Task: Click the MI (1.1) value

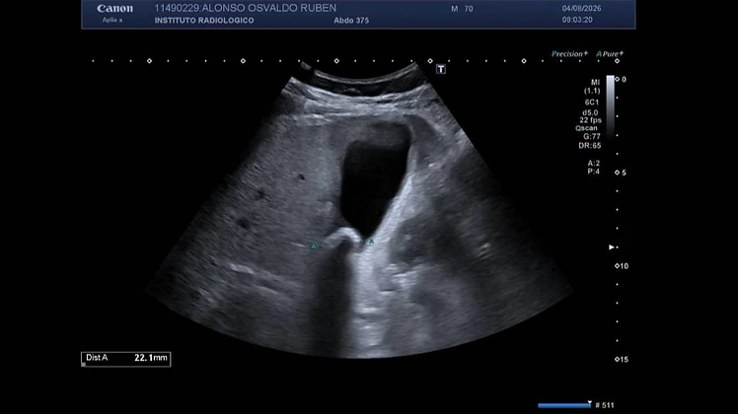Action: [x=592, y=87]
